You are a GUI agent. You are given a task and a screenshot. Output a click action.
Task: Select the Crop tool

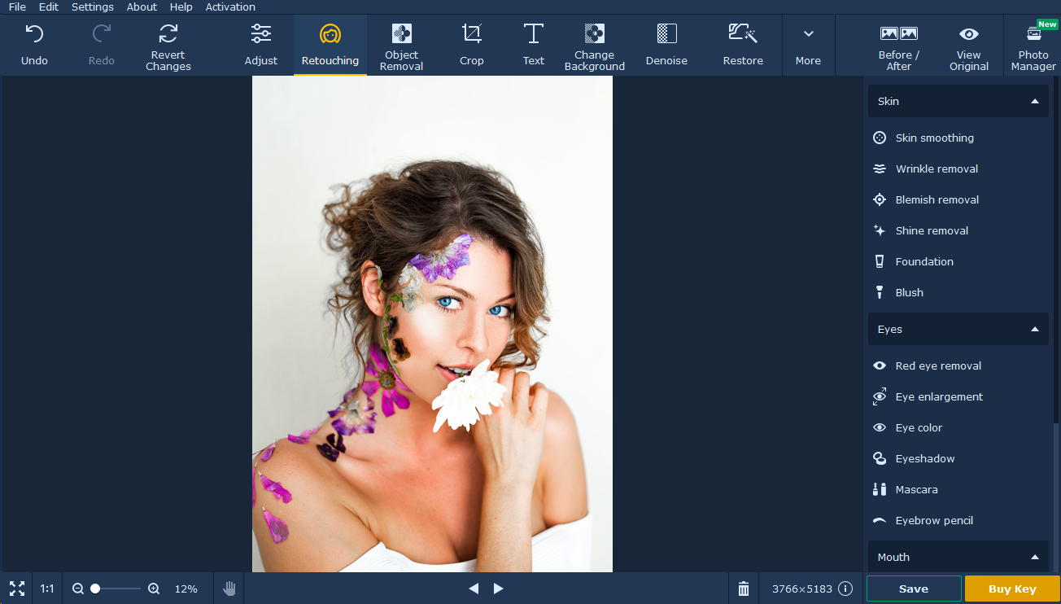pyautogui.click(x=472, y=45)
